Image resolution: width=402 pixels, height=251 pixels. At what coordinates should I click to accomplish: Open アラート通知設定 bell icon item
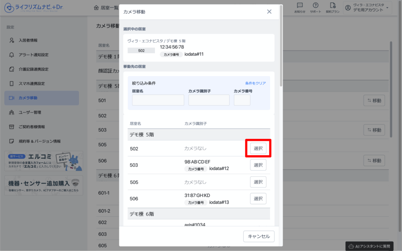tap(12, 55)
